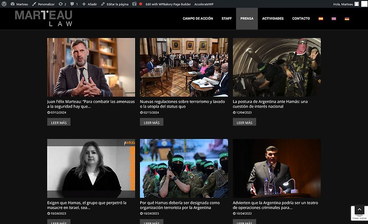
Task: Open the Añadir new content menu
Action: 89,4
